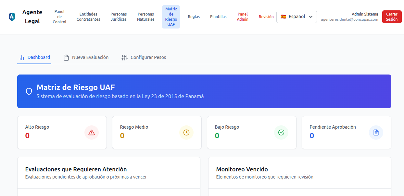Click the alert triangle icon on Alto Riesgo card
The width and height of the screenshot is (404, 196).
pyautogui.click(x=91, y=133)
